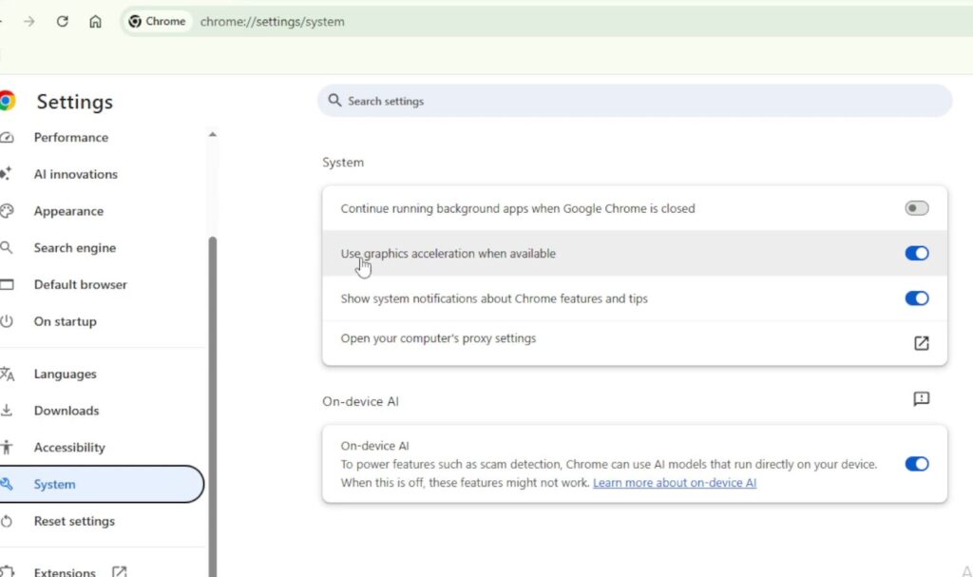This screenshot has height=577, width=973.
Task: Open Extensions link in sidebar
Action: [65, 572]
